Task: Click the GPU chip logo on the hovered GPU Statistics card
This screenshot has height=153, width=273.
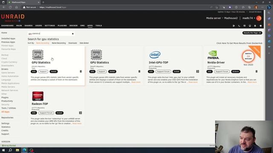Action: [x=38, y=55]
